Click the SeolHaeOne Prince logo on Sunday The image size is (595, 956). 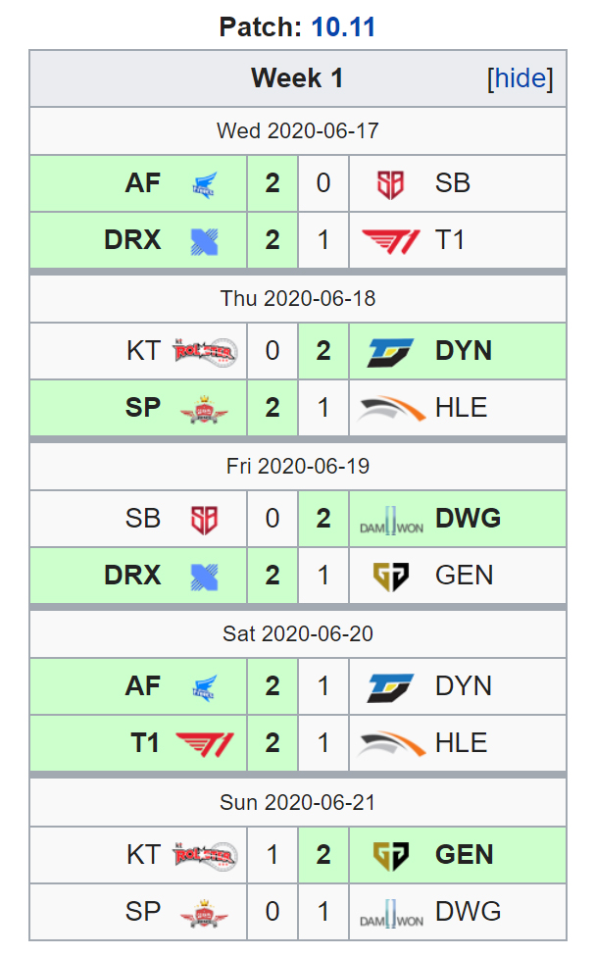coord(204,913)
